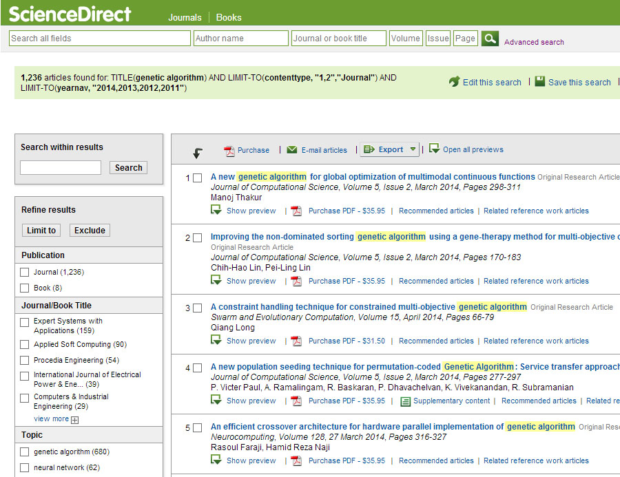The width and height of the screenshot is (620, 477).
Task: Click the PDF icon next to Purchase
Action: tap(229, 150)
